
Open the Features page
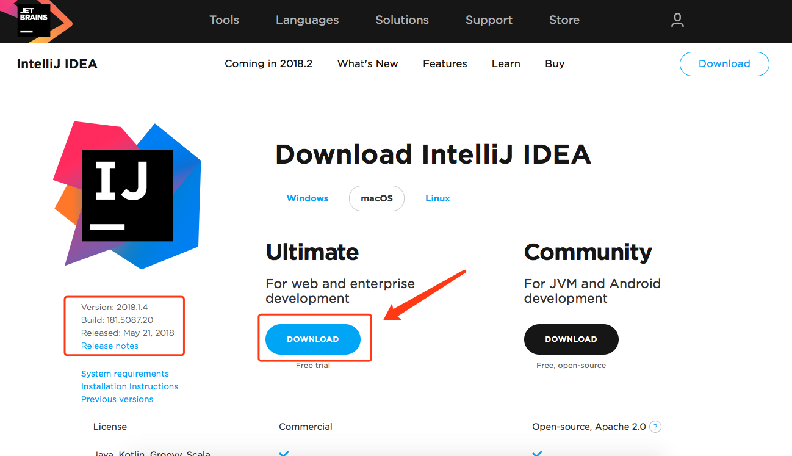tap(445, 63)
